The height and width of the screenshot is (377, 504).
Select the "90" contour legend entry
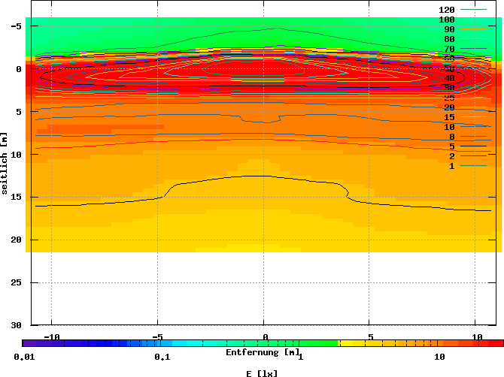coord(450,29)
